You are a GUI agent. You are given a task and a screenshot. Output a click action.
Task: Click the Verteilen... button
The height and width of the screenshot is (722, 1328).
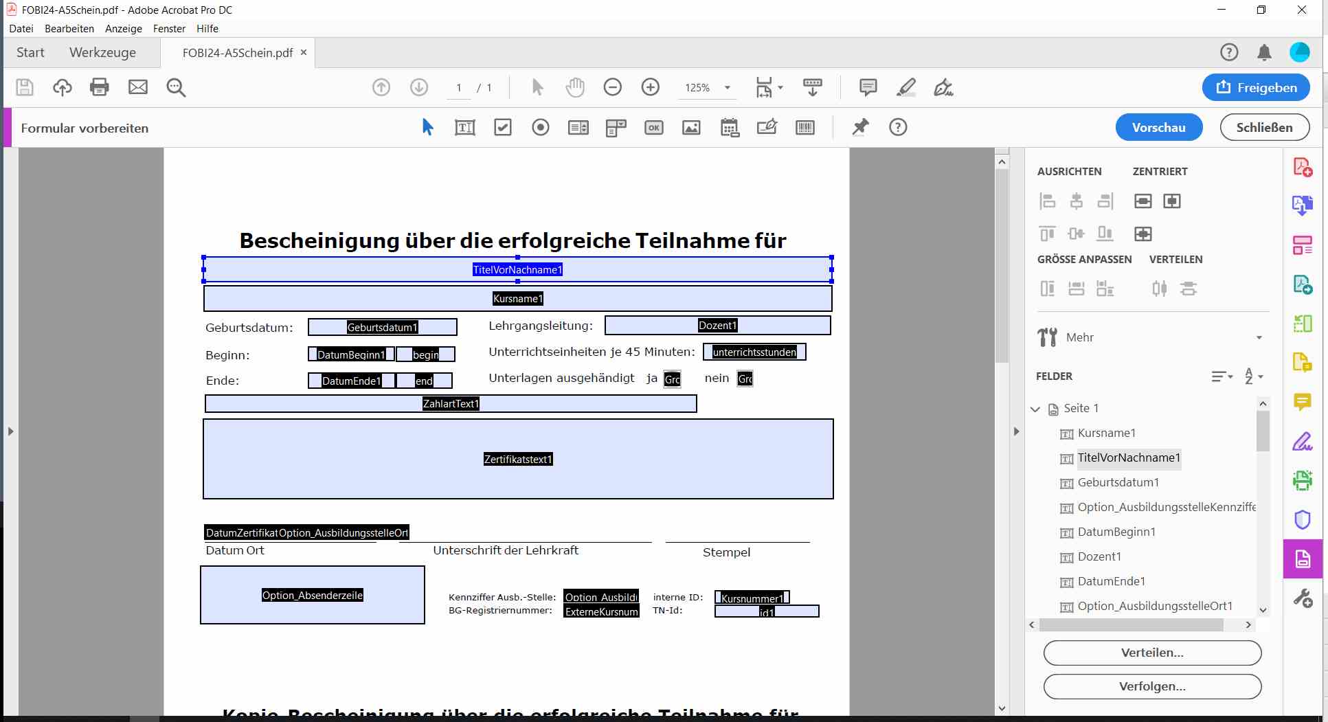pyautogui.click(x=1152, y=653)
